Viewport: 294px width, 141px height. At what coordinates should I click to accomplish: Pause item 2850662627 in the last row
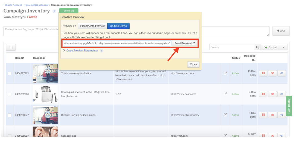pos(263,135)
